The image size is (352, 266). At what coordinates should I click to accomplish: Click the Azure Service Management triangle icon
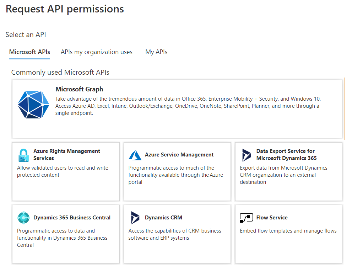click(135, 155)
